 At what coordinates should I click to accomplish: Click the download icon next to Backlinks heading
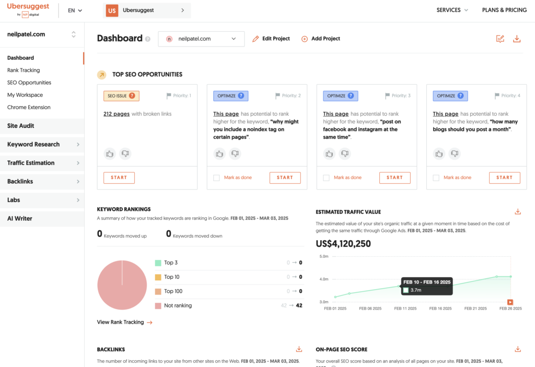299,349
